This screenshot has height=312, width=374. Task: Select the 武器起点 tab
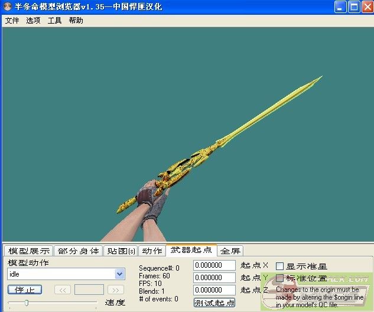[191, 250]
